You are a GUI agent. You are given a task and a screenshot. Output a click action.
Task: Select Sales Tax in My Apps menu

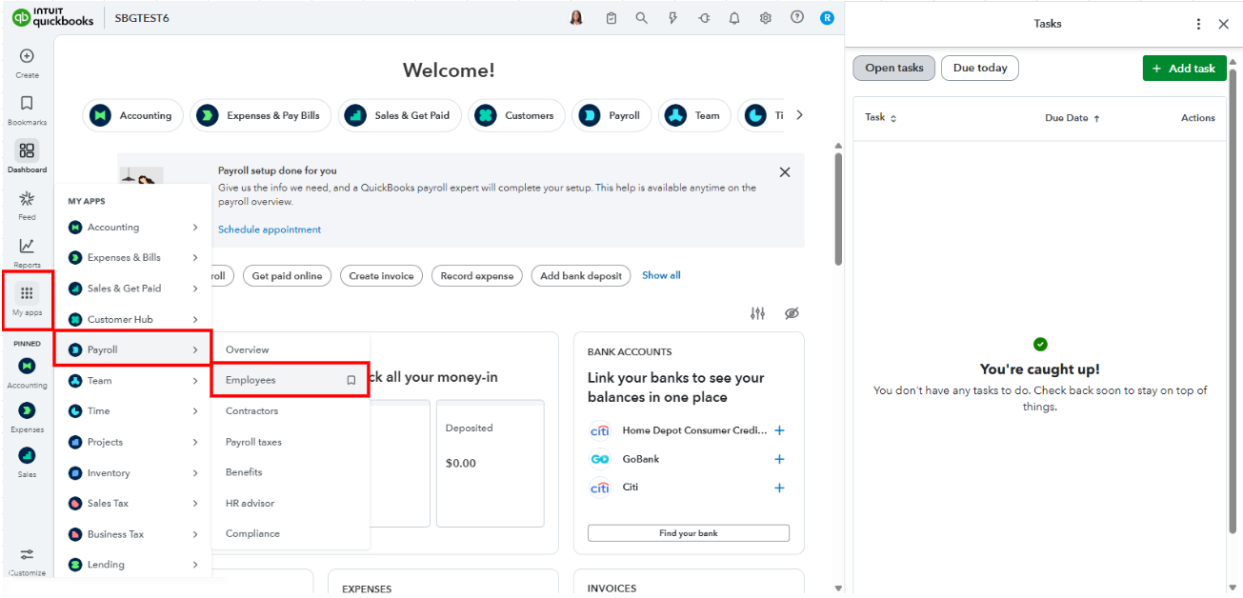click(x=132, y=504)
